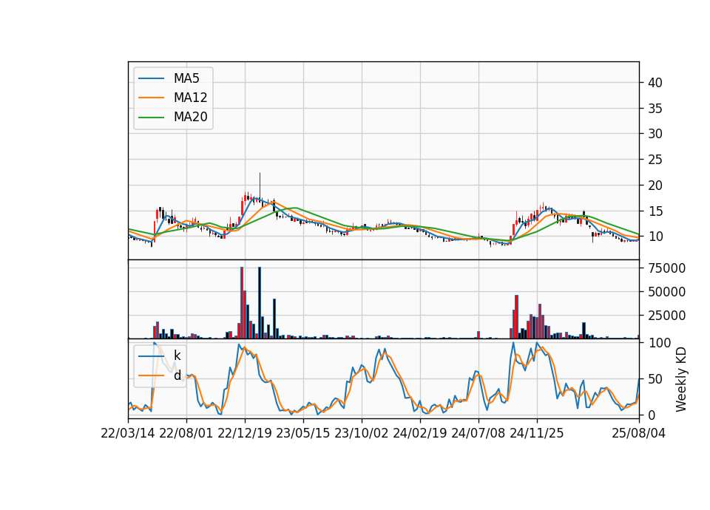This screenshot has width=710, height=510.
Task: Click the orange MA12 legend line sample
Action: (x=151, y=98)
